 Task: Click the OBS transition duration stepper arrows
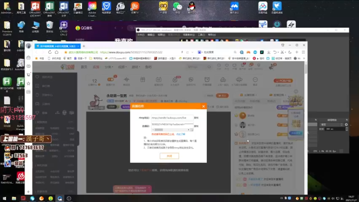pyautogui.click(x=346, y=129)
